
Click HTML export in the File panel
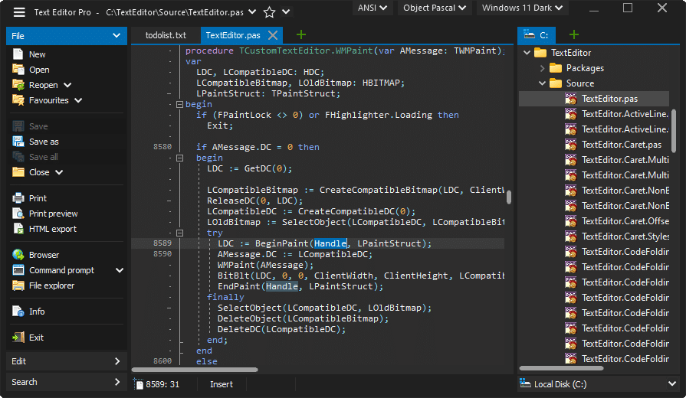(x=52, y=229)
